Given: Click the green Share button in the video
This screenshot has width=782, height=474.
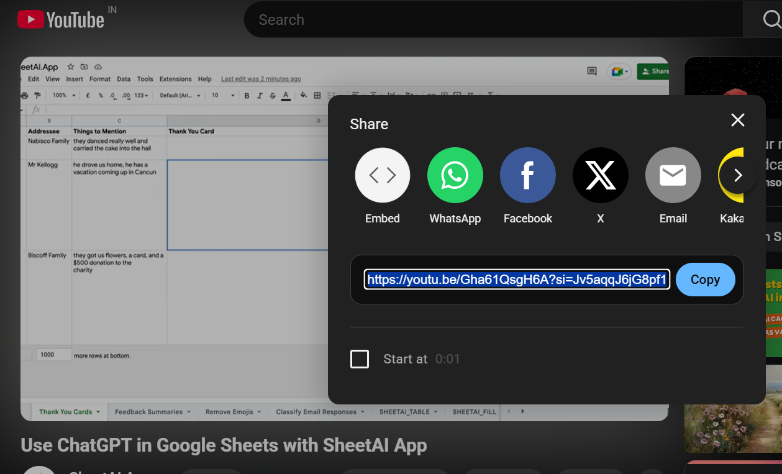Looking at the screenshot, I should point(653,71).
